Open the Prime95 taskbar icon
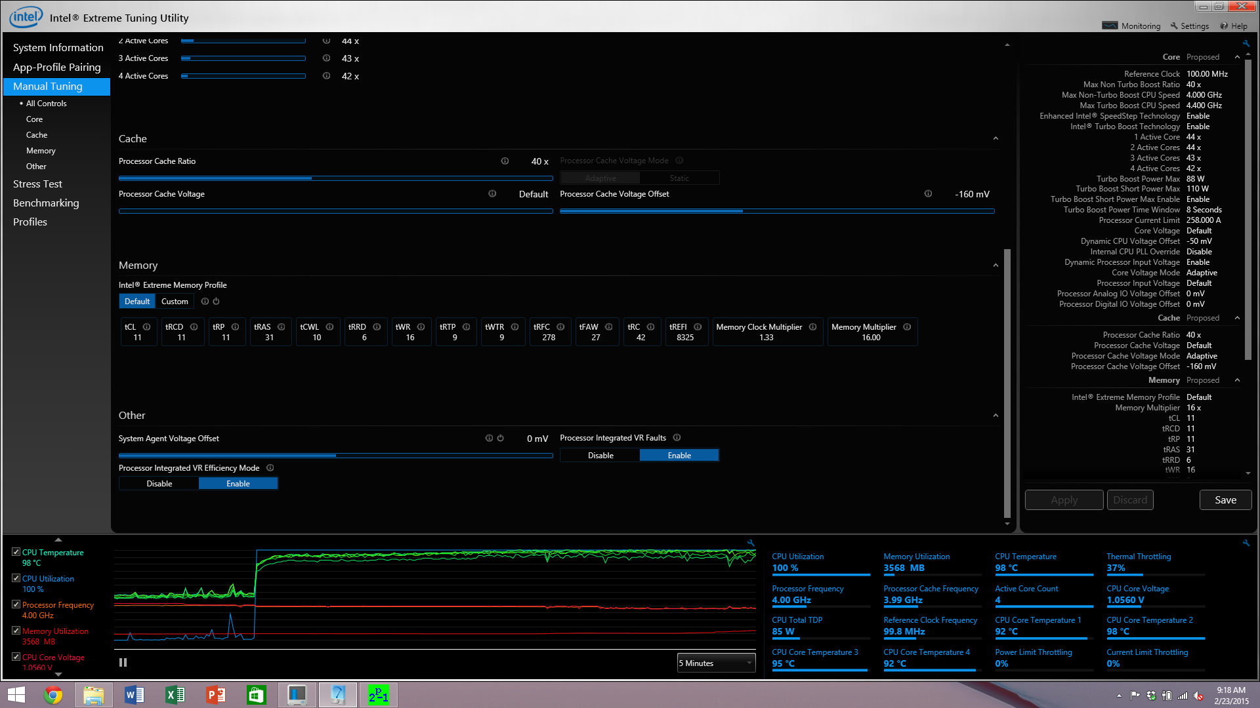This screenshot has height=708, width=1260. [378, 695]
